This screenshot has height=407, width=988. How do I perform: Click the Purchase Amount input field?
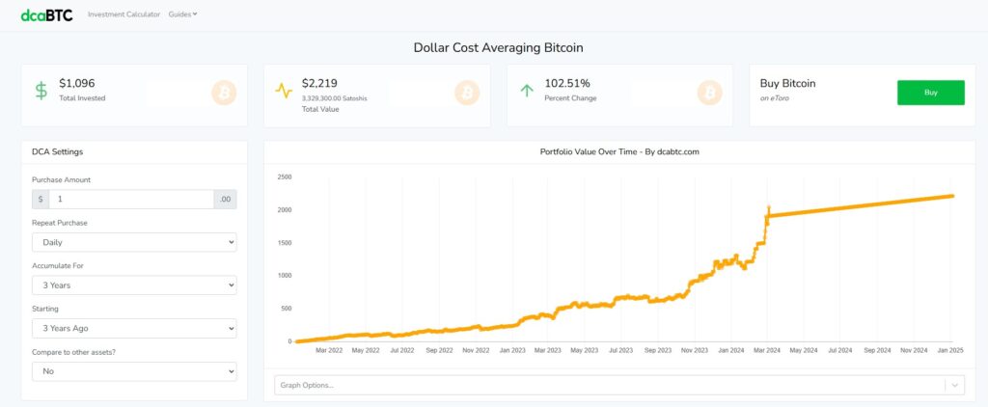pyautogui.click(x=131, y=200)
